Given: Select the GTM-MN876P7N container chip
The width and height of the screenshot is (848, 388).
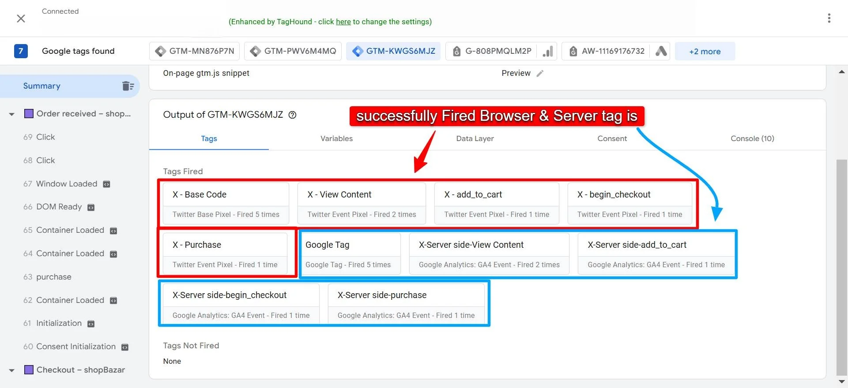Looking at the screenshot, I should point(195,51).
